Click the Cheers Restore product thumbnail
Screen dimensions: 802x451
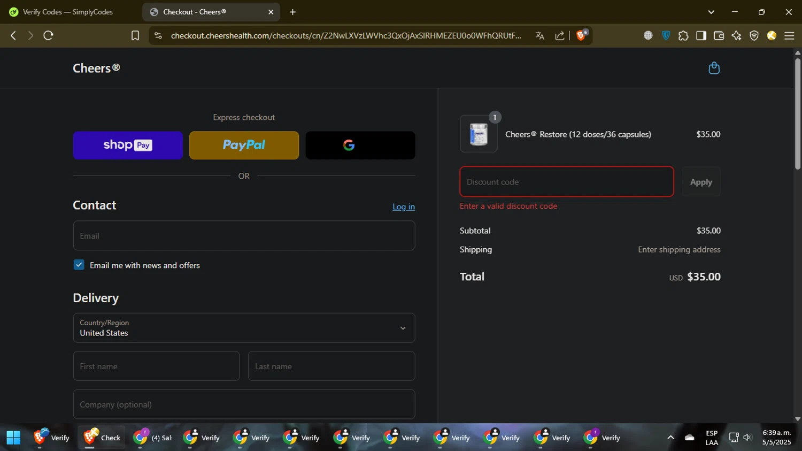coord(479,134)
